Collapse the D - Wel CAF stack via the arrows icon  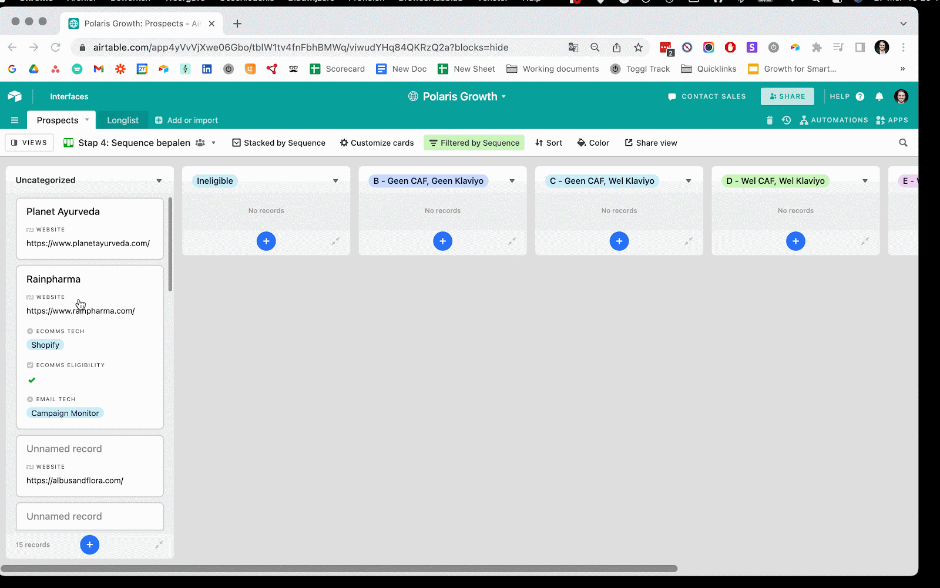tap(865, 241)
